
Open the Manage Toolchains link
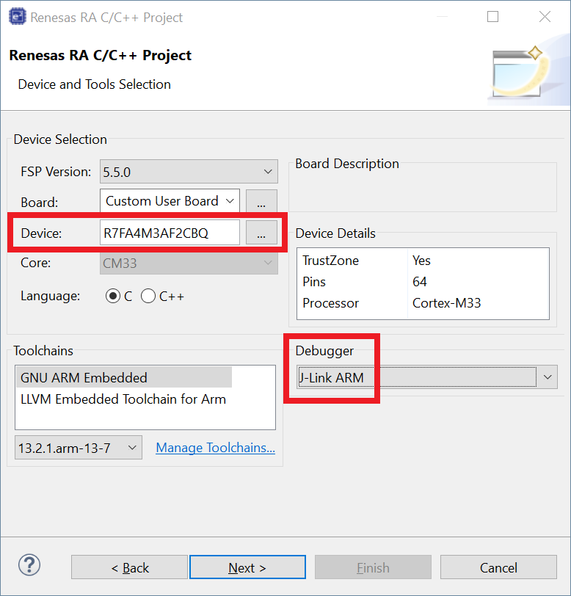(215, 448)
